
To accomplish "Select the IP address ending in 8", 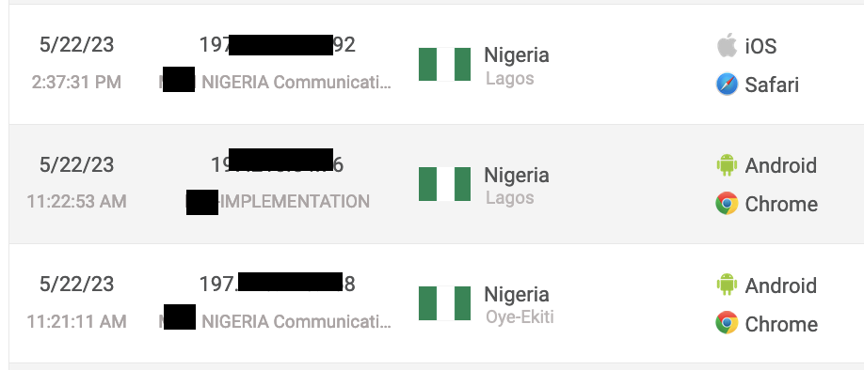I will (x=277, y=285).
